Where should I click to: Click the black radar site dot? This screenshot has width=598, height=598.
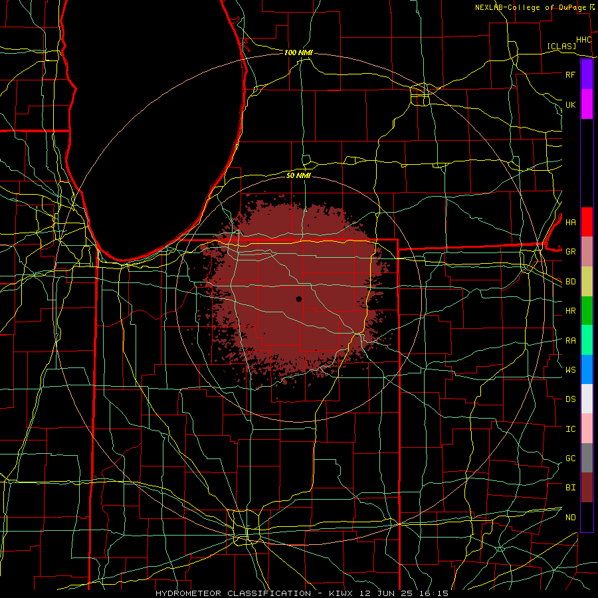(299, 299)
